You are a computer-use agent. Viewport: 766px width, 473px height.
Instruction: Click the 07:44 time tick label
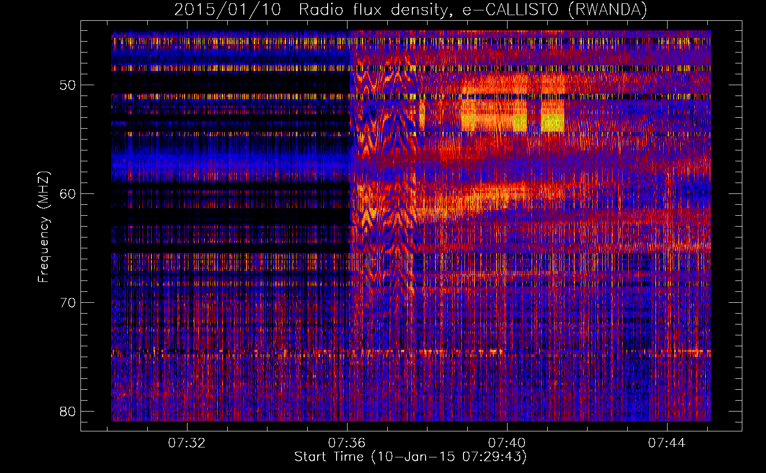click(x=667, y=443)
